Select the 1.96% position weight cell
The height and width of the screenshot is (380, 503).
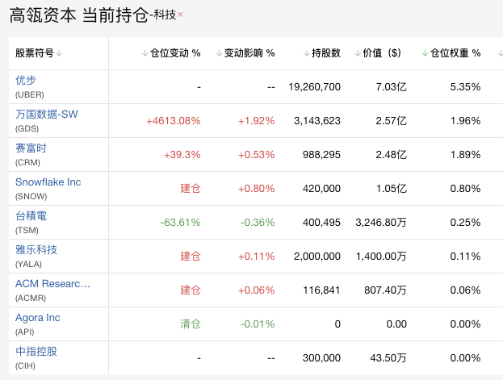point(466,121)
